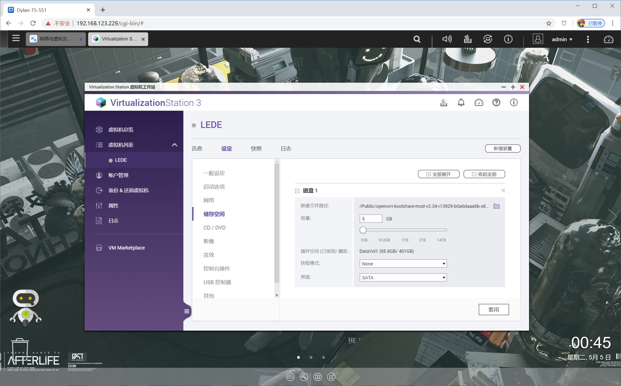Bookmark this page with the star icon
Viewport: 621px width, 386px height.
tap(549, 23)
